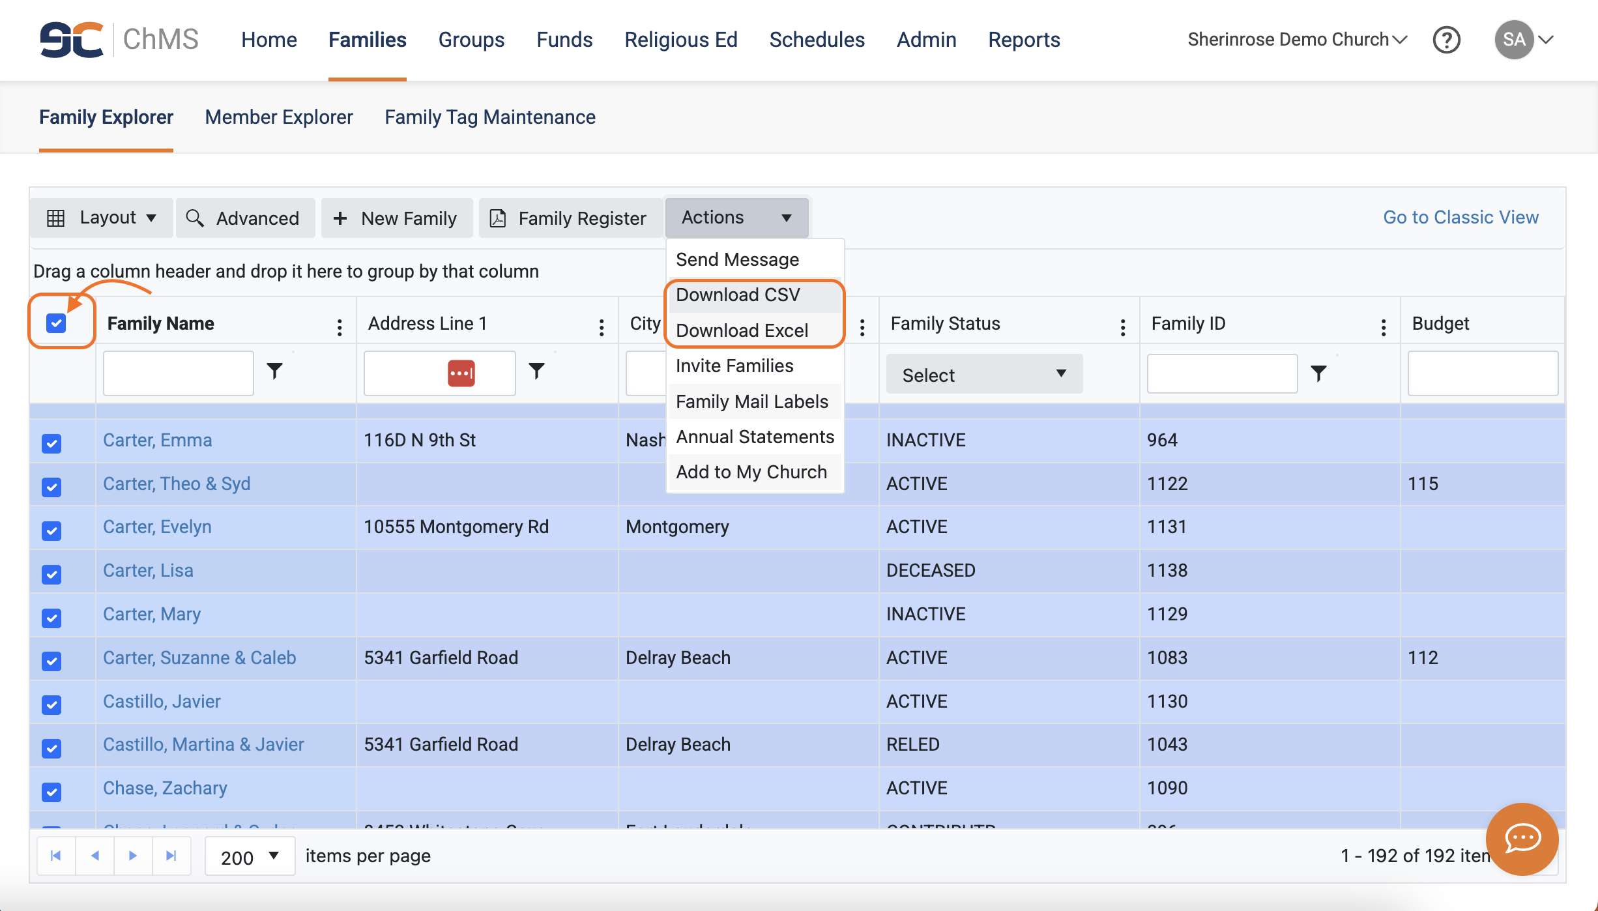The height and width of the screenshot is (911, 1598).
Task: Choose Download CSV from Actions menu
Action: (737, 295)
